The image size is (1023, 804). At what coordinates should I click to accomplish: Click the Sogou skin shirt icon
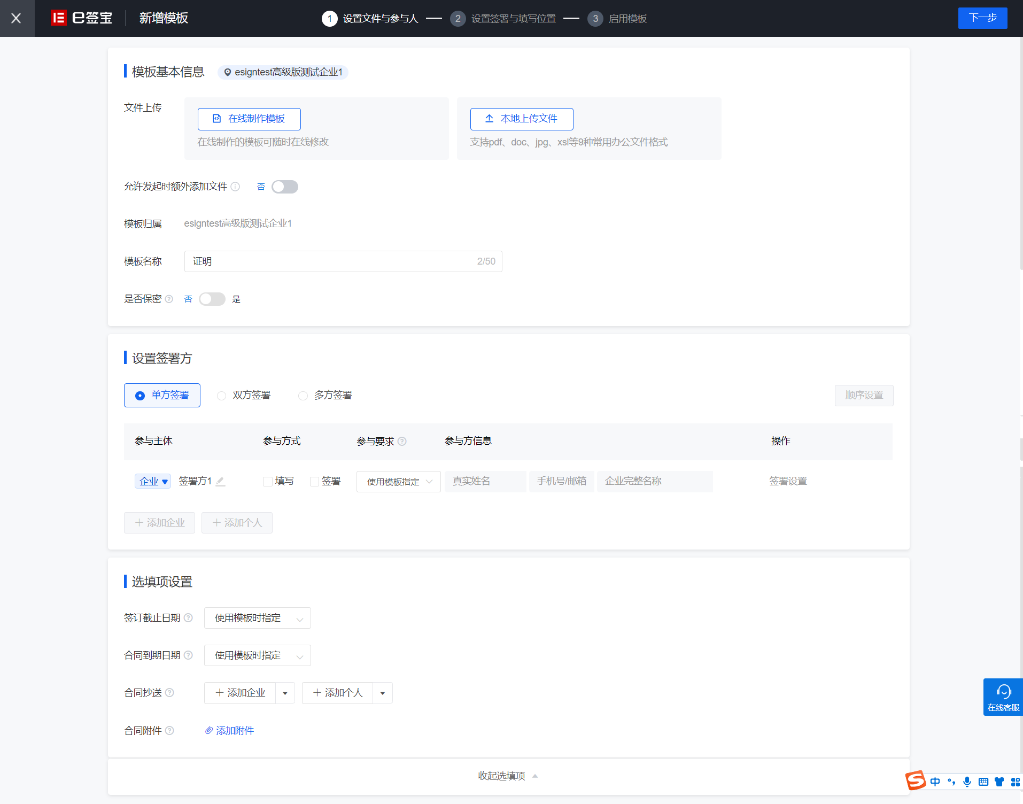[x=999, y=782]
